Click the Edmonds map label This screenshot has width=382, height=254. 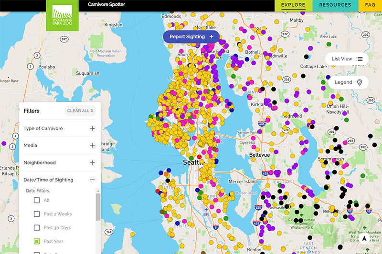pyautogui.click(x=171, y=16)
